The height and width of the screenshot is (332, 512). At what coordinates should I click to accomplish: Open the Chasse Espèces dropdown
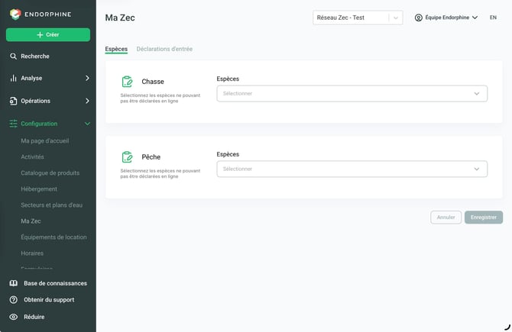[x=352, y=94]
